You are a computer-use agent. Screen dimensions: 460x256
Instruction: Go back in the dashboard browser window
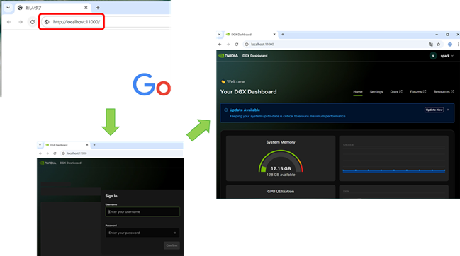pyautogui.click(x=220, y=45)
